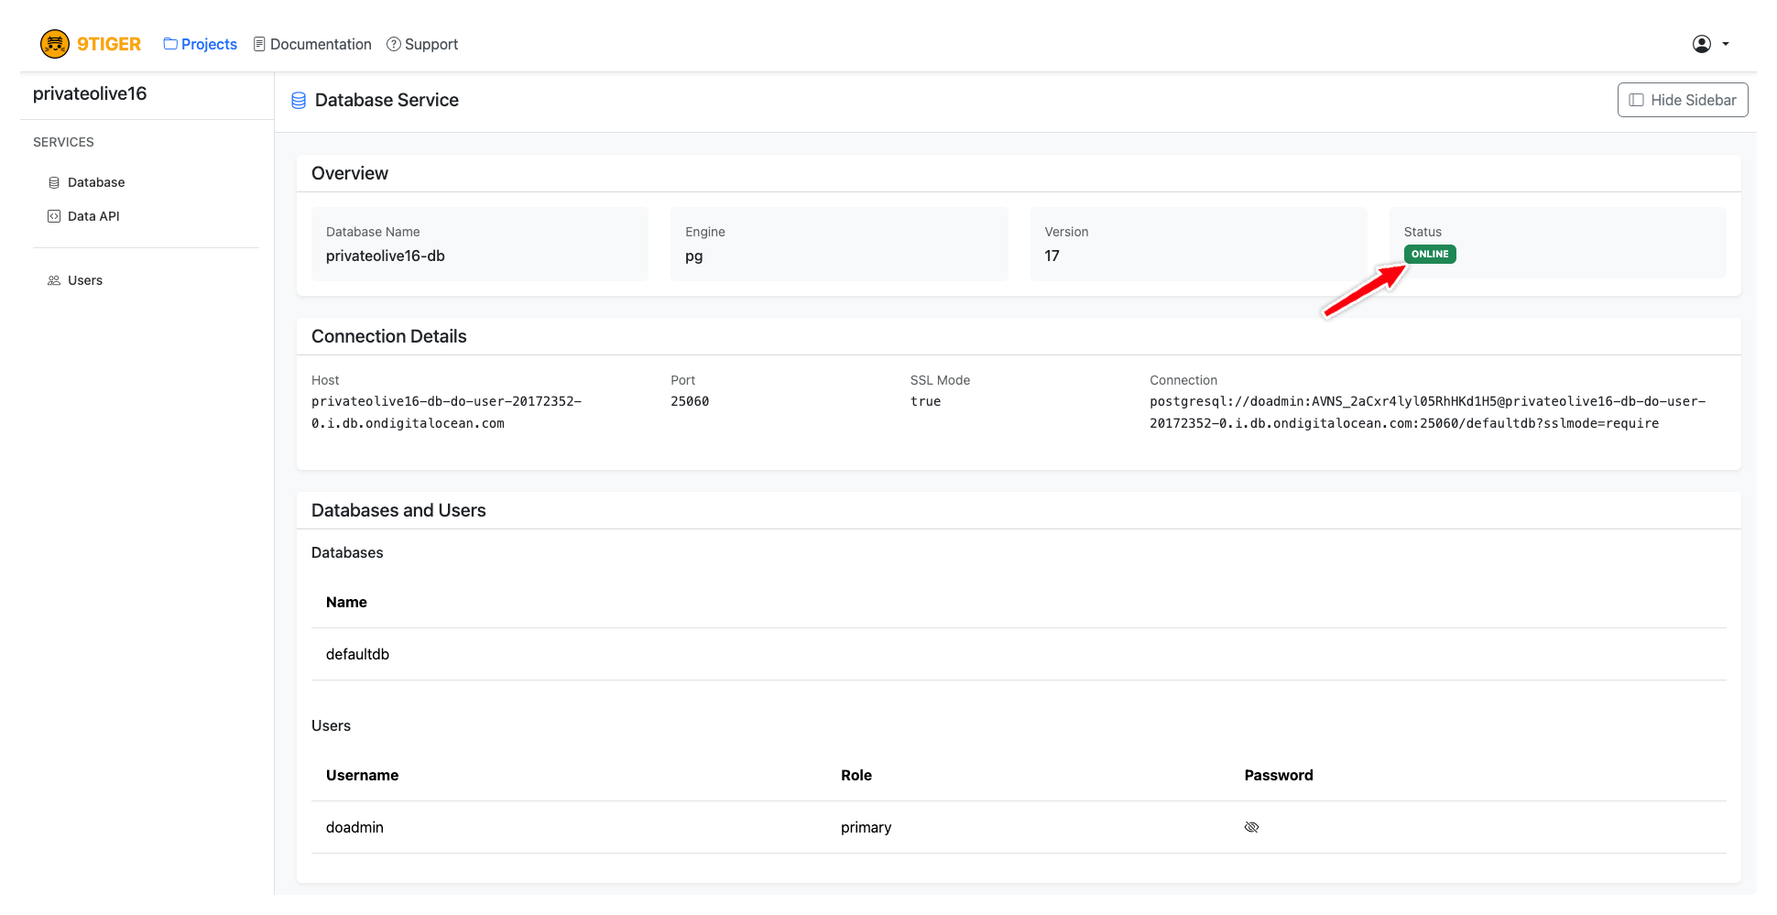
Task: Click the Documentation page icon
Action: [259, 44]
